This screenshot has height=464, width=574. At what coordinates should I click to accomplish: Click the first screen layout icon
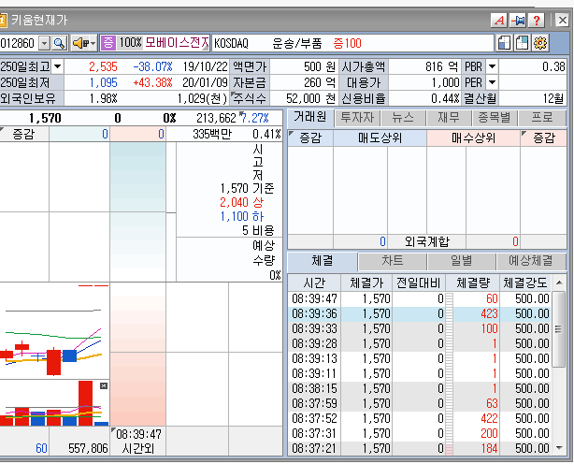[504, 43]
